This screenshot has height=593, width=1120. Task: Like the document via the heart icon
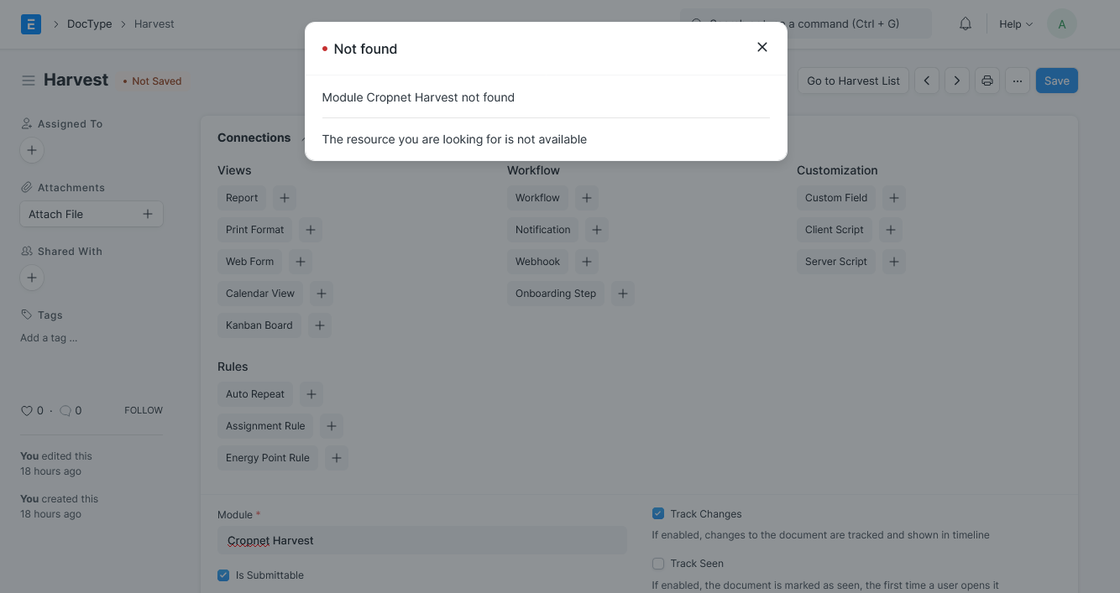pyautogui.click(x=27, y=410)
